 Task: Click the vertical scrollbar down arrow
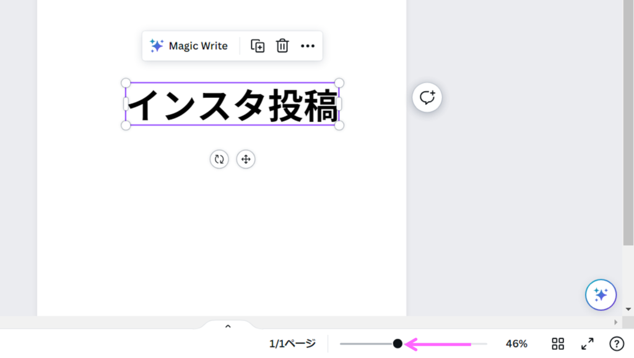click(628, 308)
